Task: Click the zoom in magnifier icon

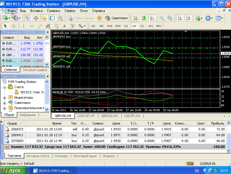Action: click(x=161, y=18)
